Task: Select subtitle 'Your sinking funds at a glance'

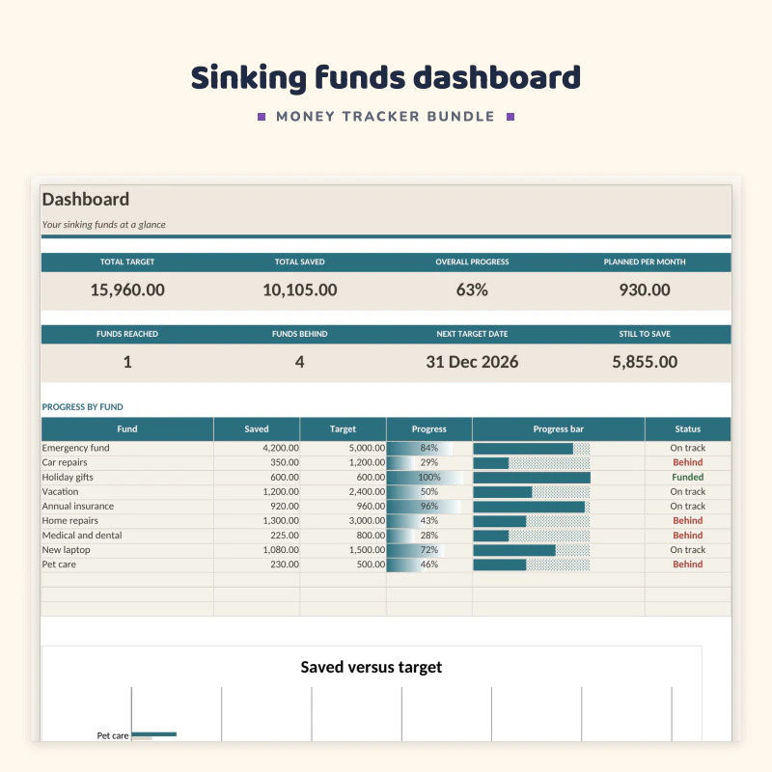Action: (x=104, y=225)
